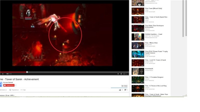The height and width of the screenshot is (112, 200).
Task: Click the video frame to pause playback
Action: (x=62, y=35)
